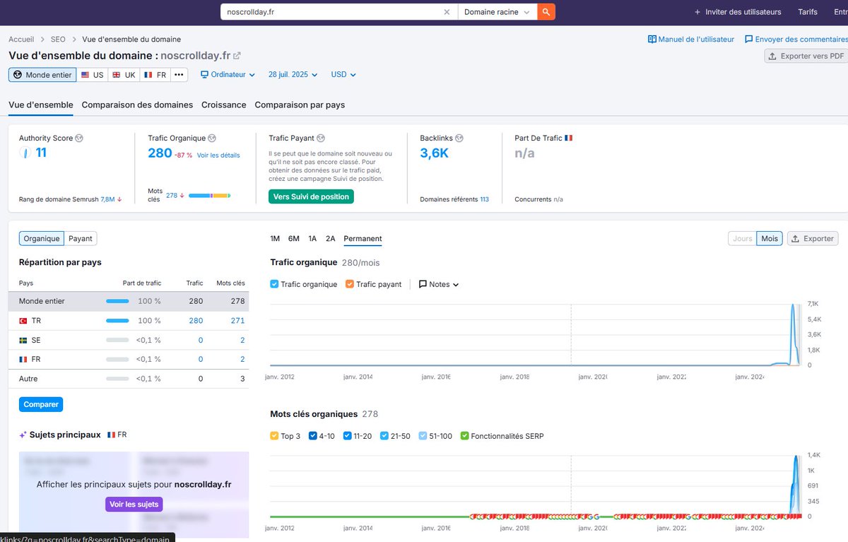Click the FR flag database button
This screenshot has height=542, width=848.
(x=155, y=75)
